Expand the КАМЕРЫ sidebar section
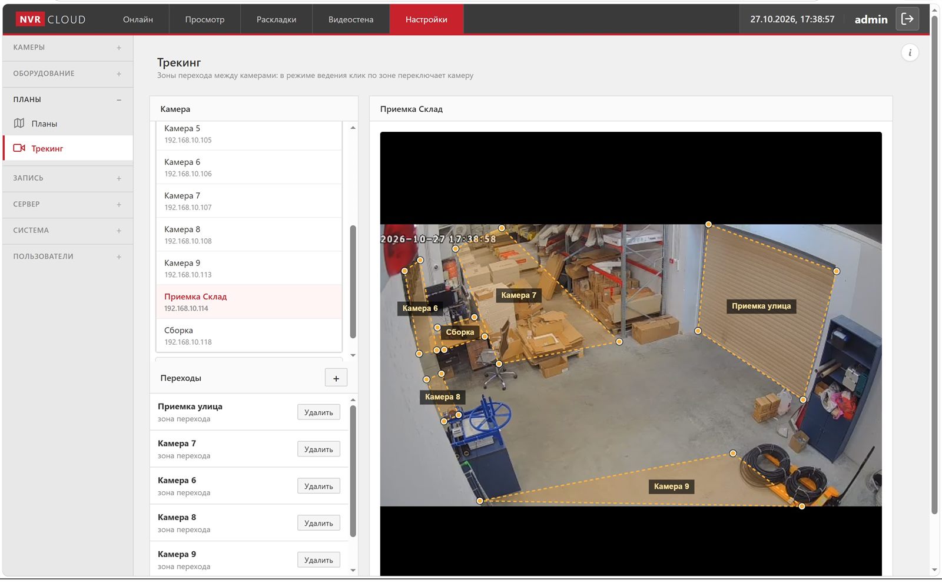Viewport: 942px width, 583px height. click(x=68, y=48)
